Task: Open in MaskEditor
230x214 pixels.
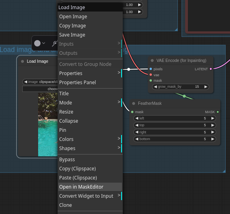Action: click(90, 187)
